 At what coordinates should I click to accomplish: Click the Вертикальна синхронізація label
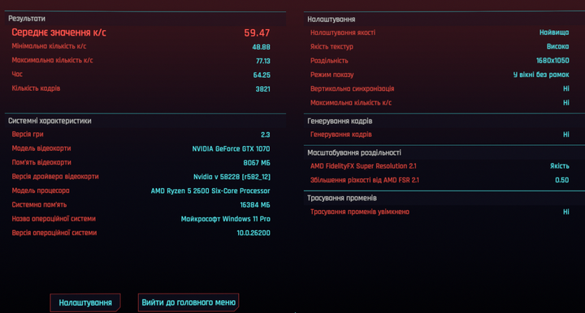tap(352, 89)
